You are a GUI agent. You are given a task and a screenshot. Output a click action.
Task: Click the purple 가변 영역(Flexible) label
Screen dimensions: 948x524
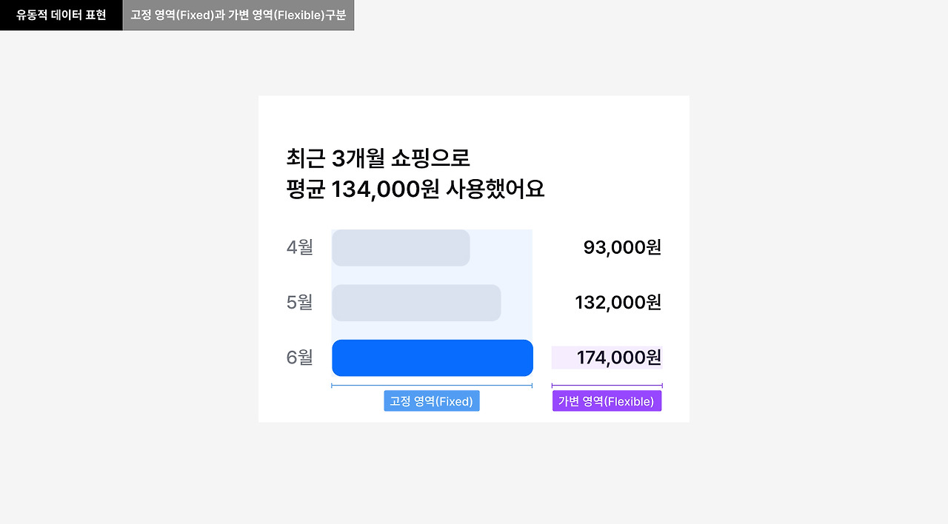pyautogui.click(x=607, y=401)
